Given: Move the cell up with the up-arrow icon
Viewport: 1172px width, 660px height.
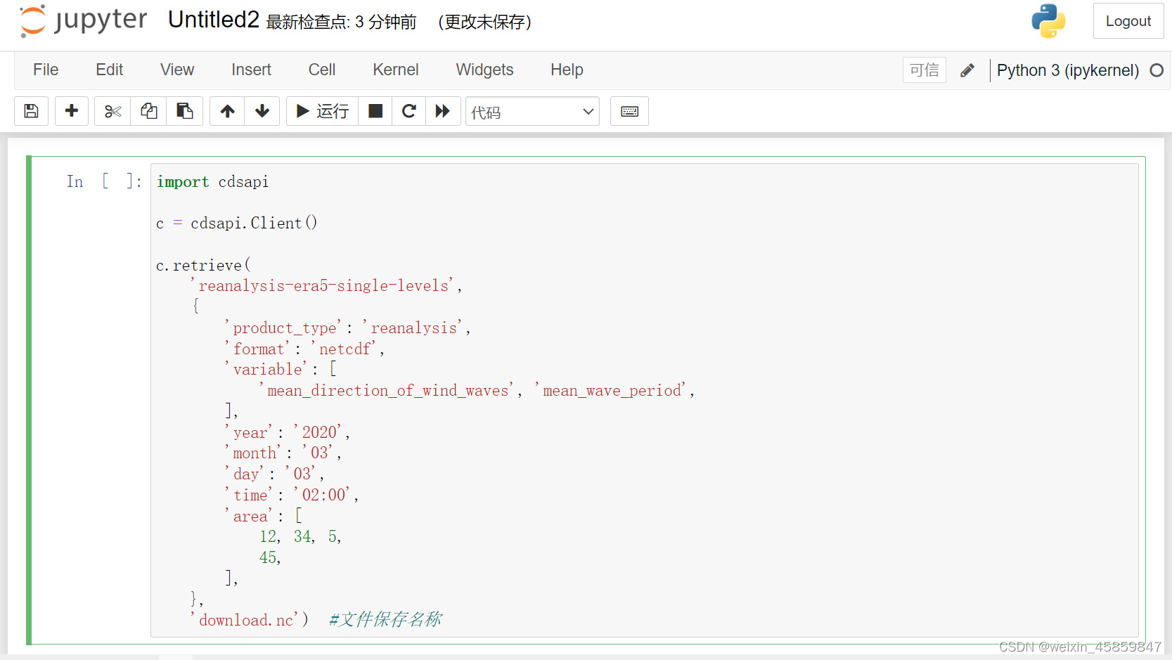Looking at the screenshot, I should [x=226, y=111].
